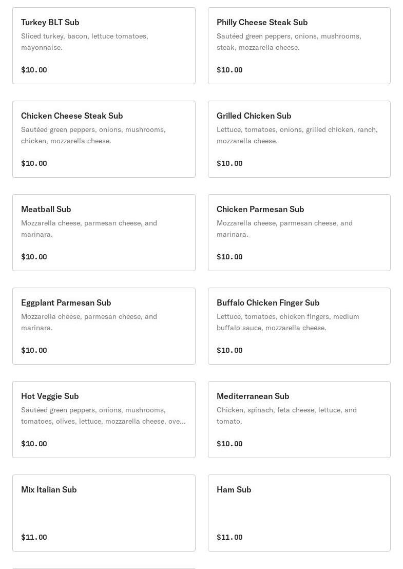
Task: Click the Mix Italian Sub card
Action: pos(104,513)
